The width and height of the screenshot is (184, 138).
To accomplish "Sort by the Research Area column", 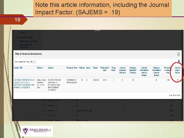I will 72,68.
